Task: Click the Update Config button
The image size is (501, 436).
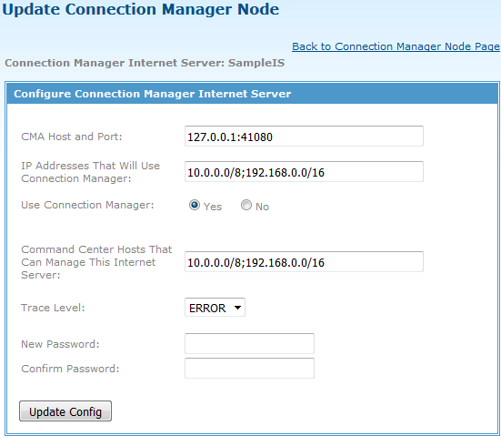Action: 65,411
